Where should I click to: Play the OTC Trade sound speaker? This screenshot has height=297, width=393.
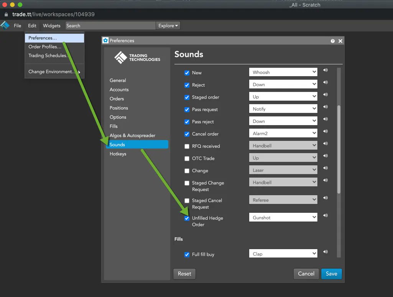pos(326,156)
